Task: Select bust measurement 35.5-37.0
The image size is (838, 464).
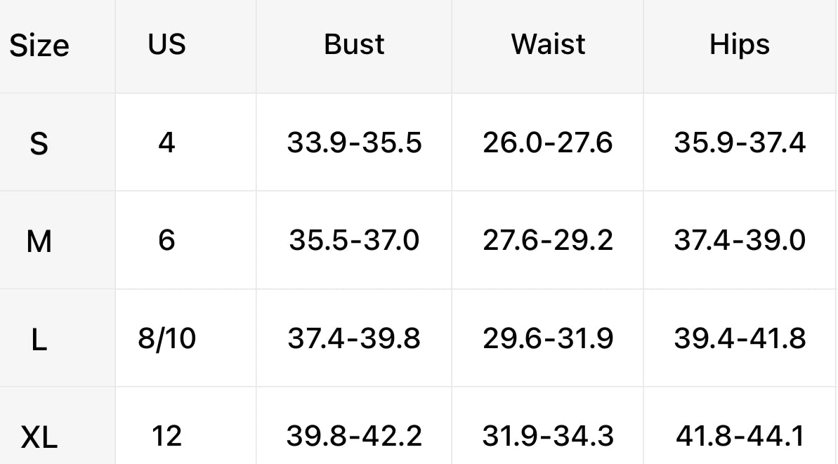Action: pos(354,240)
